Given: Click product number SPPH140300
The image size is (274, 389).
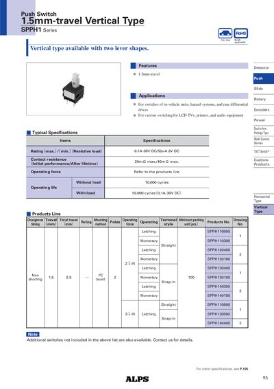Looking at the screenshot, I should (219, 287).
